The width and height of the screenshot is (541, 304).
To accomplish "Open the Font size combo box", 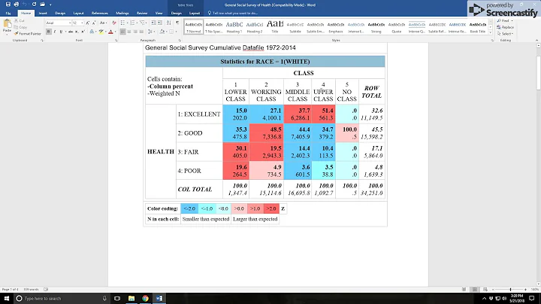I will coord(78,23).
